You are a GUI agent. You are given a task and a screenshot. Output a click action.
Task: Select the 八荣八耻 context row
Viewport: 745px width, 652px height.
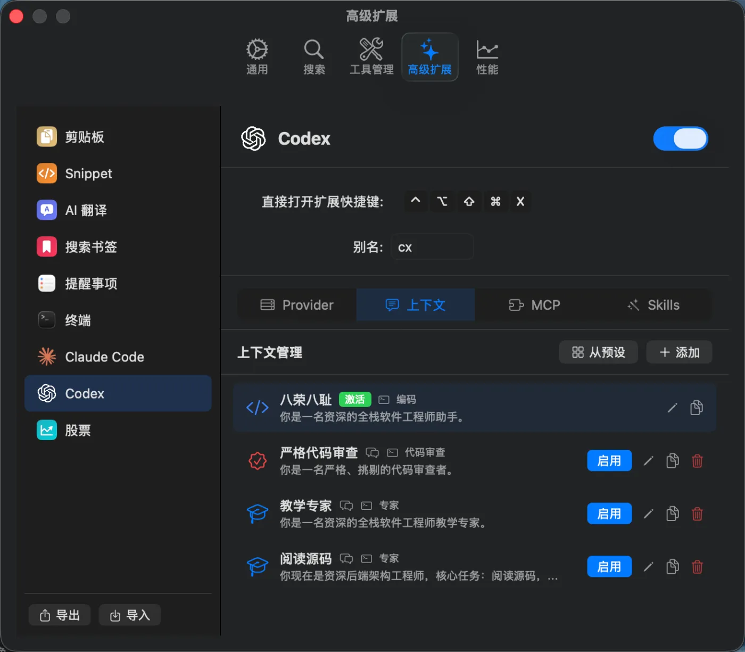(475, 408)
